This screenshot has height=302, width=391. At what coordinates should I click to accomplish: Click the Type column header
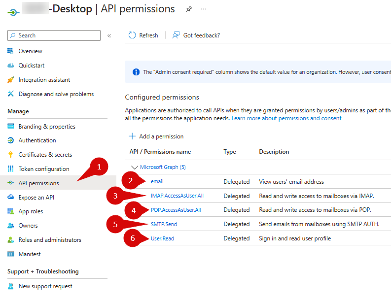[230, 152]
